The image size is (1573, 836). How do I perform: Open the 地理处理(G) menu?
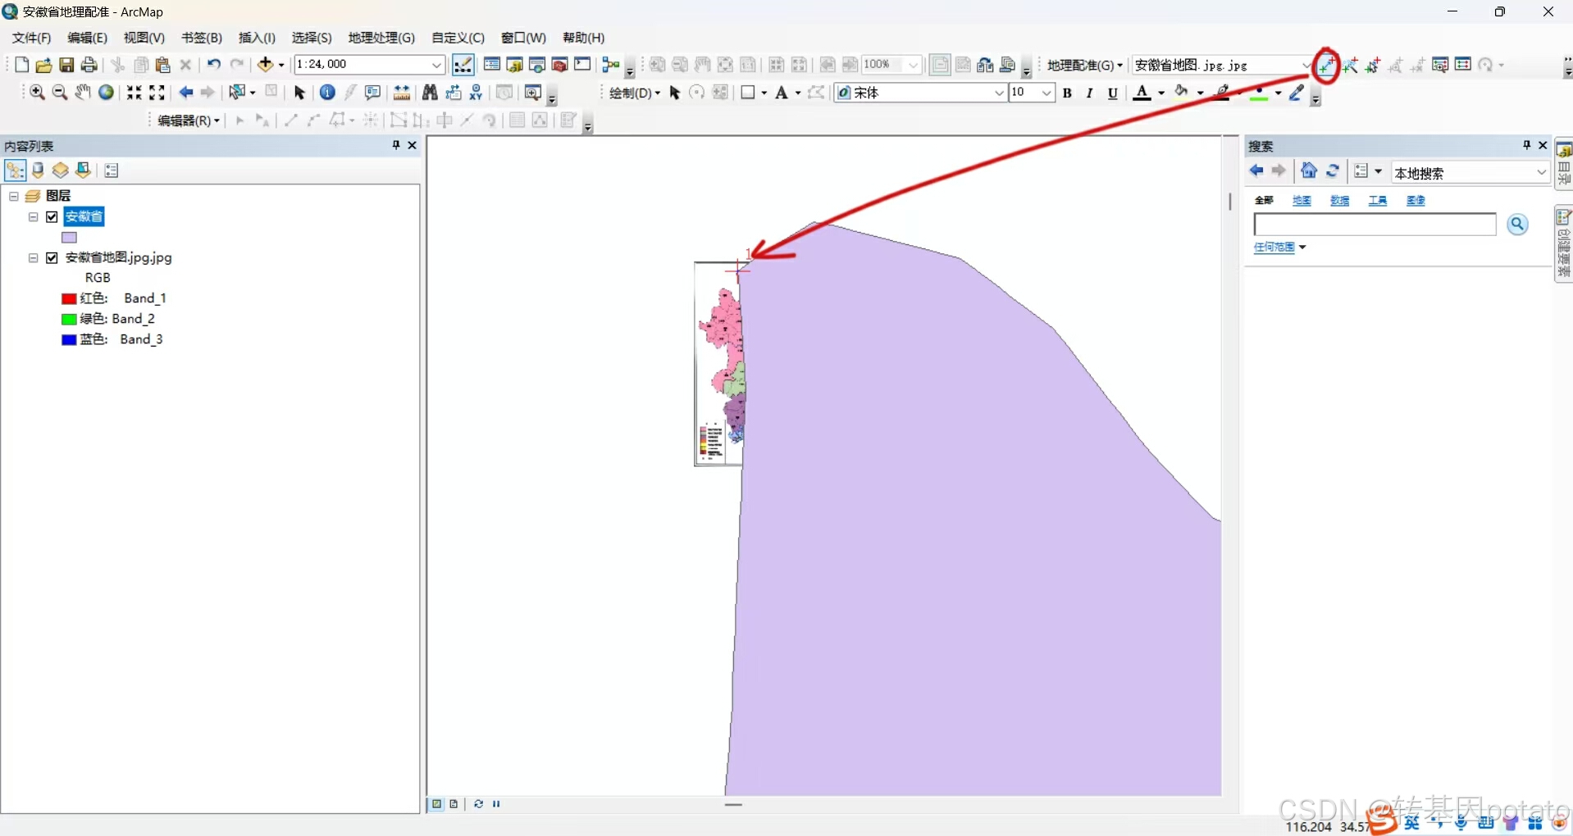[x=381, y=38]
